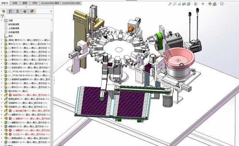
Task: Switch to the SOLIDWORKS MBD tab
Action: tap(71, 3)
